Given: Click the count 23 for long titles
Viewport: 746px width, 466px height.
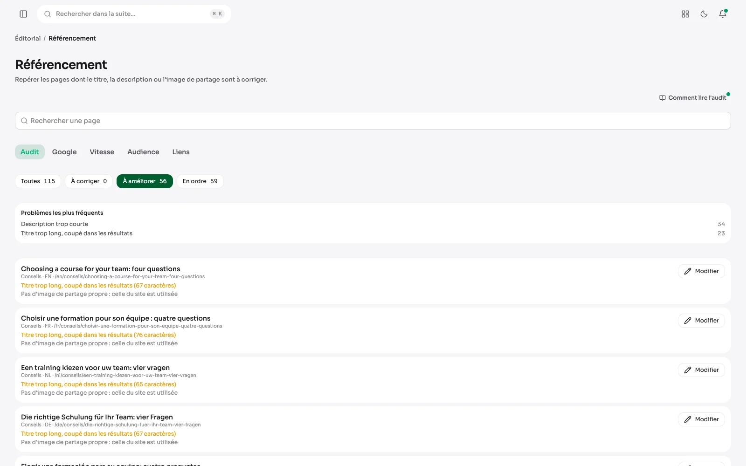Looking at the screenshot, I should pos(721,233).
